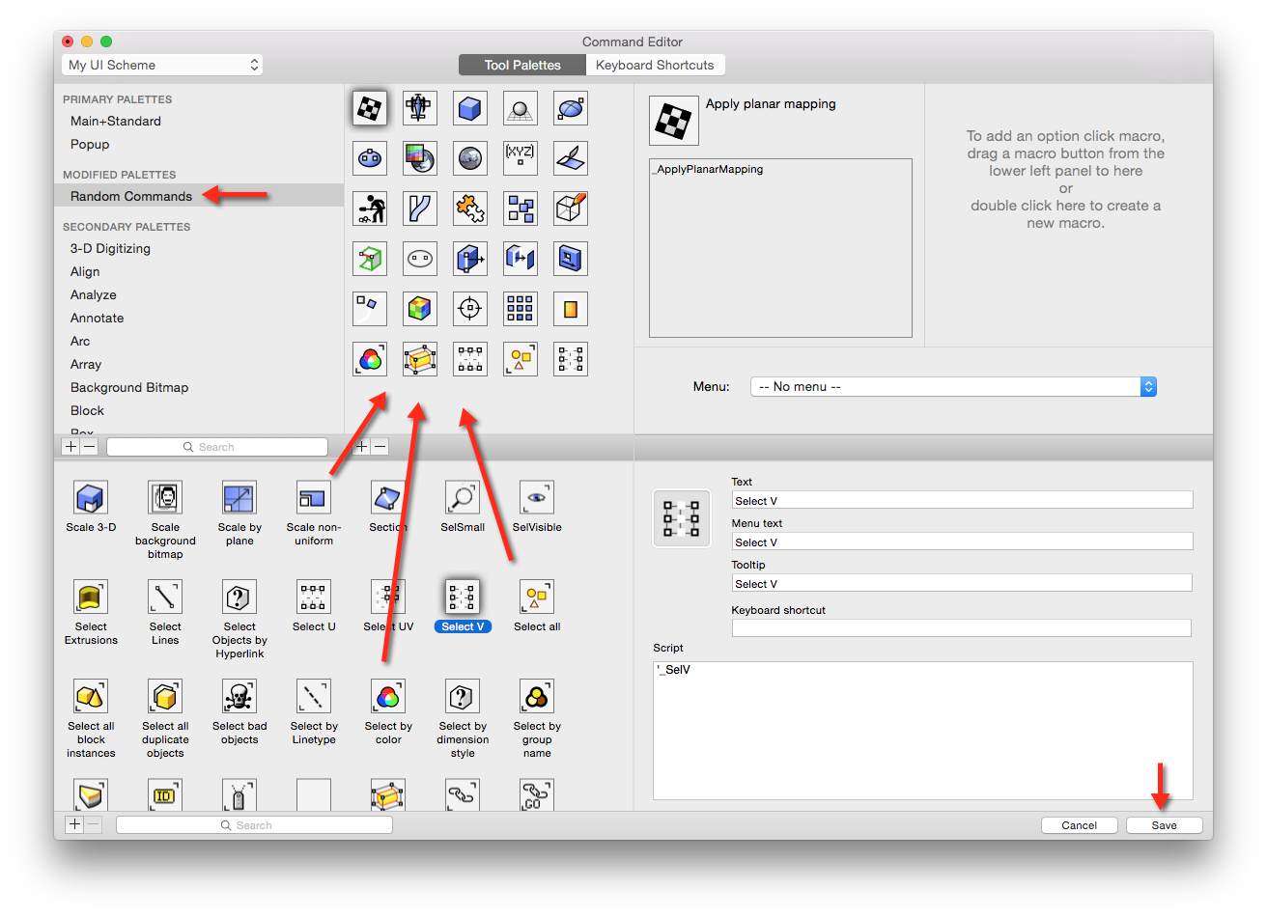Click the Cancel button

tap(1079, 825)
